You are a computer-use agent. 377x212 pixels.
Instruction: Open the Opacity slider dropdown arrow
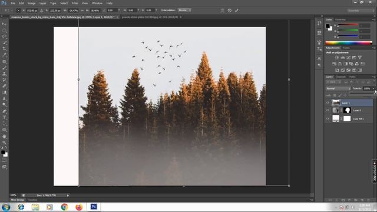point(373,88)
